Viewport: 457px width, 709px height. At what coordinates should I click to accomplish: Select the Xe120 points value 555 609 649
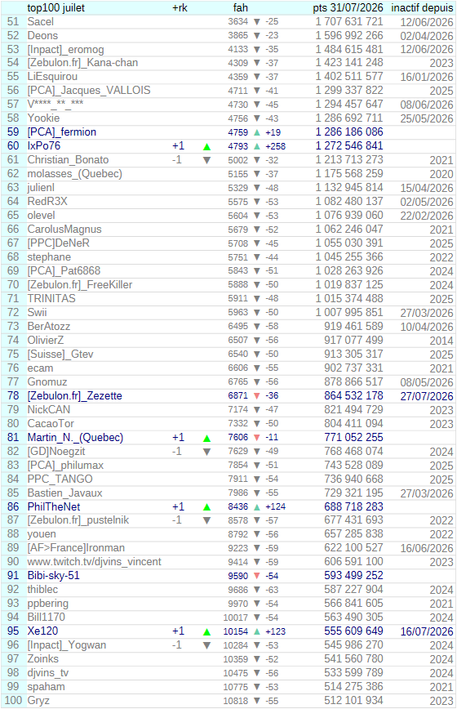point(353,631)
